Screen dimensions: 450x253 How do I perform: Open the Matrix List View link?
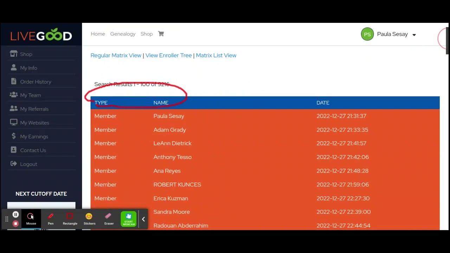(x=216, y=55)
